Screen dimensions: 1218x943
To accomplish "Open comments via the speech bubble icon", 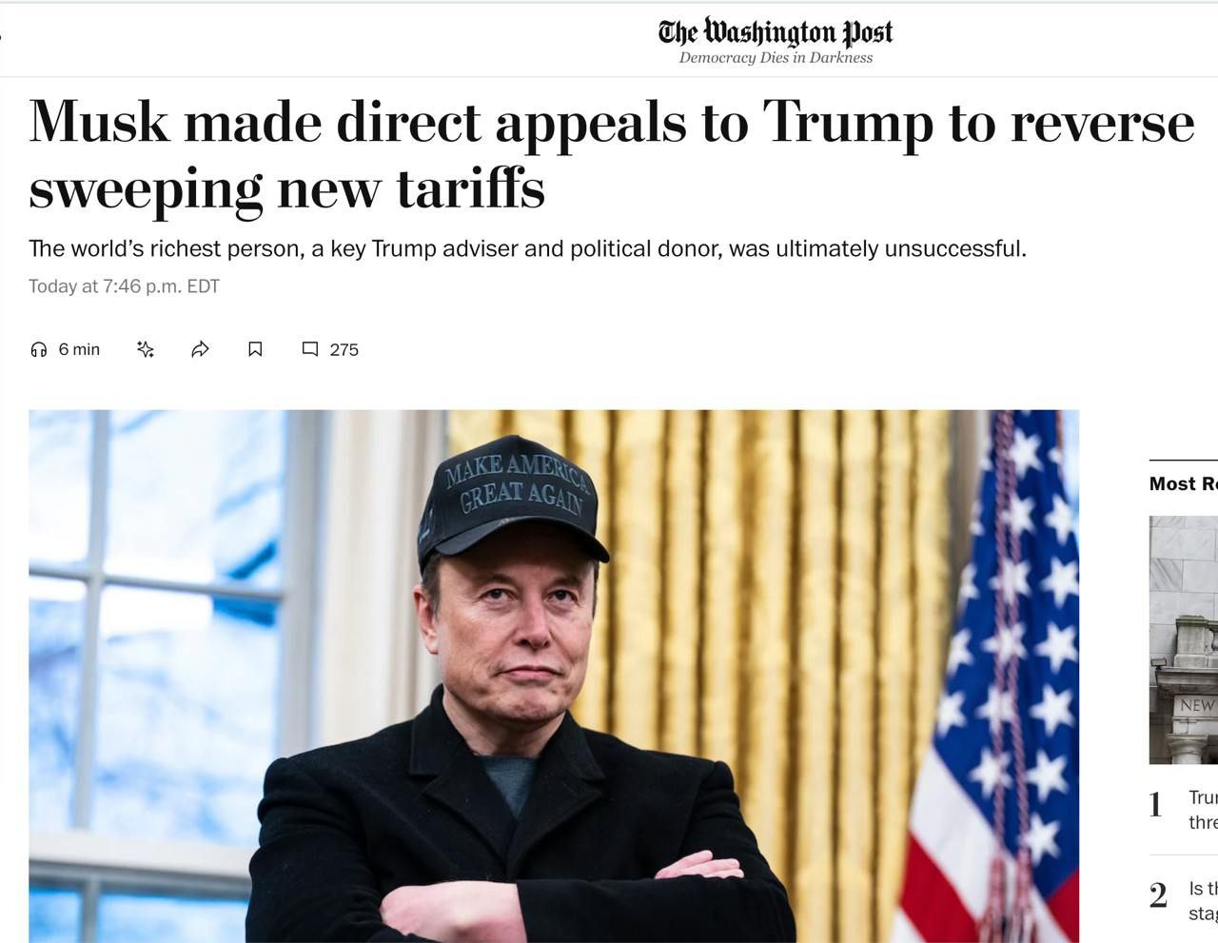I will tap(310, 349).
